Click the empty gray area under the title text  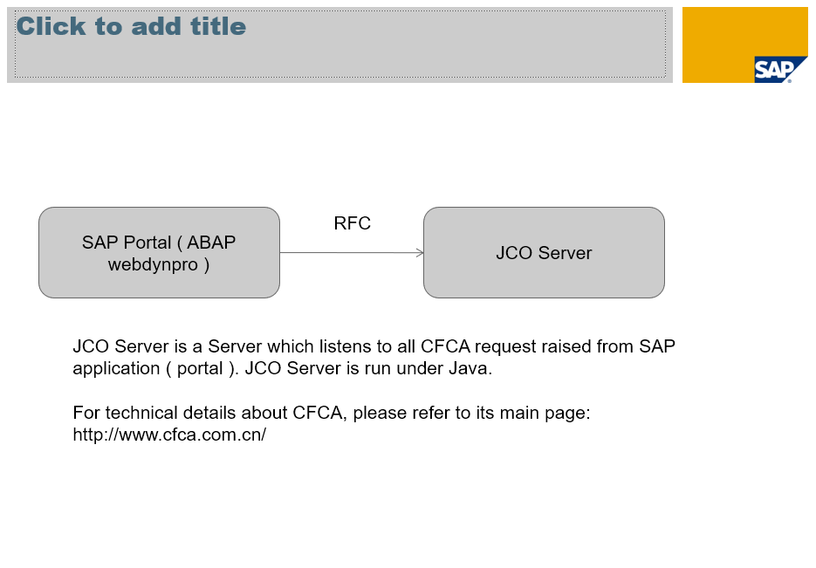click(340, 58)
